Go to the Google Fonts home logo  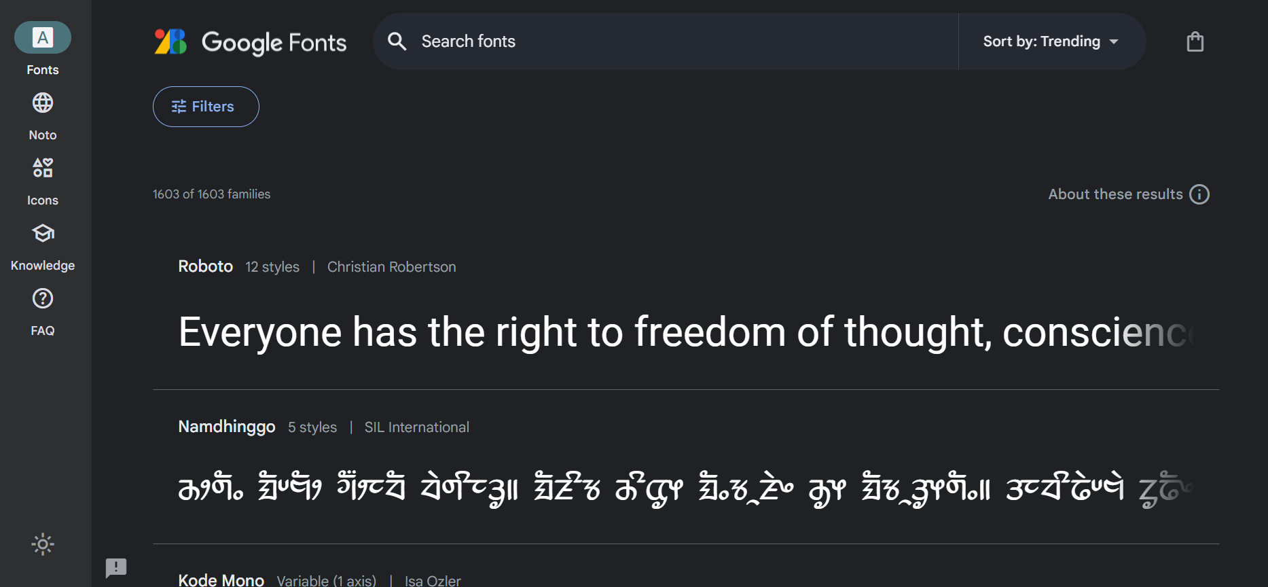click(x=250, y=42)
